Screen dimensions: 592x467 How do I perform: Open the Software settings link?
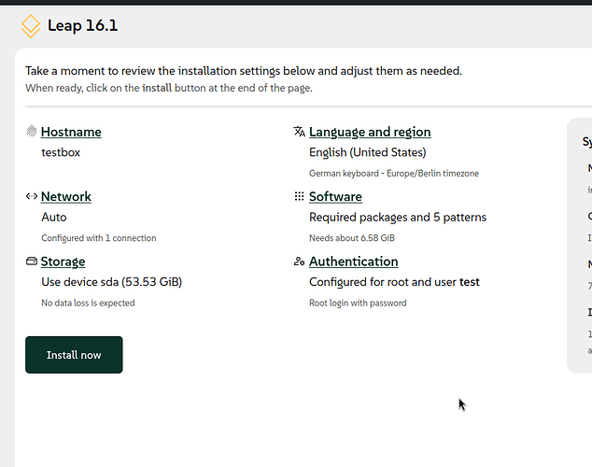click(x=335, y=197)
